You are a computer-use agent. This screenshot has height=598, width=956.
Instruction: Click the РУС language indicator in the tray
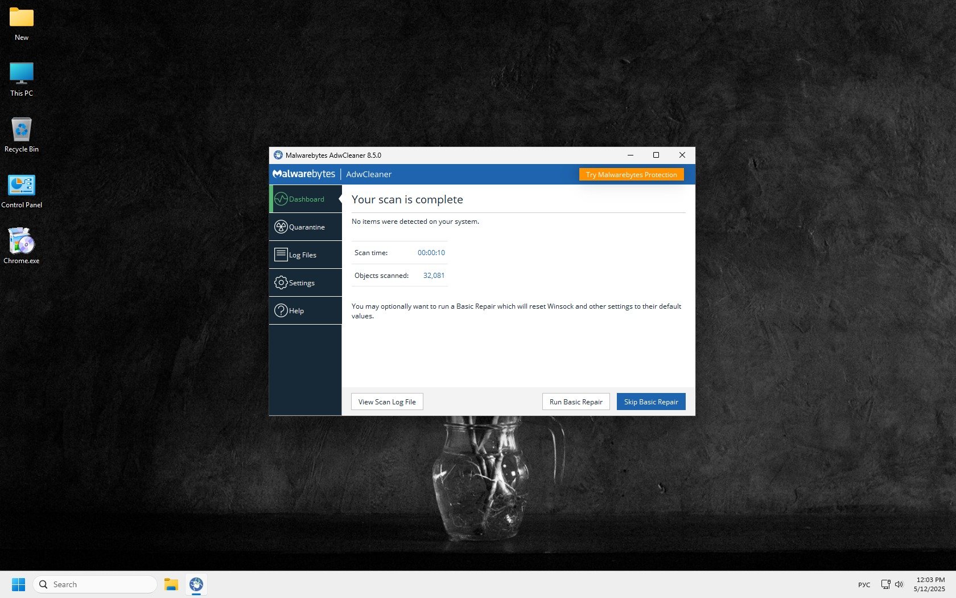pyautogui.click(x=864, y=585)
